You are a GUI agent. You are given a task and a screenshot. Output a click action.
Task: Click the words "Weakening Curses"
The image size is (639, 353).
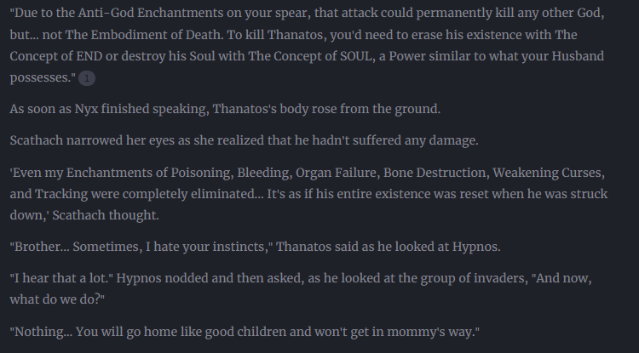pos(547,173)
